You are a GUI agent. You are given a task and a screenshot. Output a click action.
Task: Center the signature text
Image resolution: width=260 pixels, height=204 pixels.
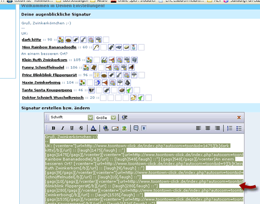(x=208, y=128)
